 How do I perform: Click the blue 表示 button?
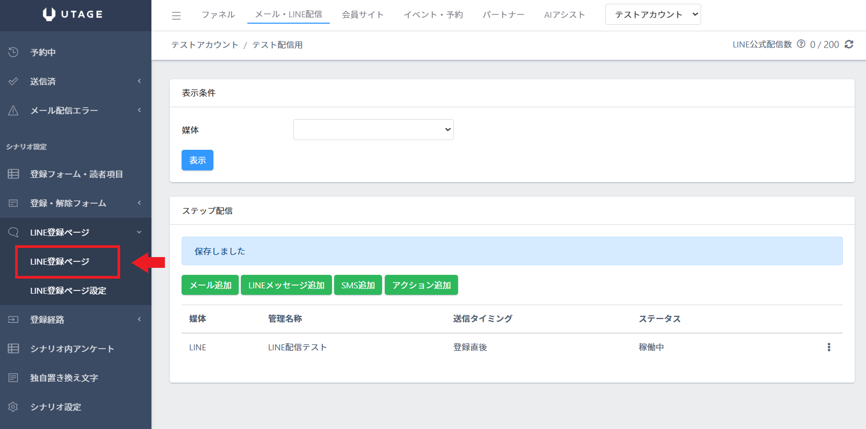point(197,160)
